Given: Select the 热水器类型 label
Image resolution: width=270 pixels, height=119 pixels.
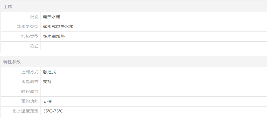Looking at the screenshot, I should pyautogui.click(x=27, y=27).
